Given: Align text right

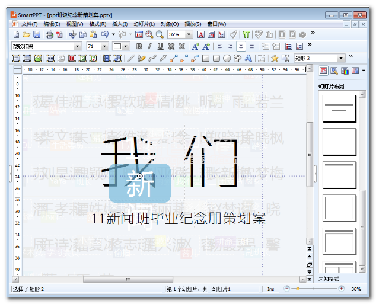Looking at the screenshot, I should [230, 46].
